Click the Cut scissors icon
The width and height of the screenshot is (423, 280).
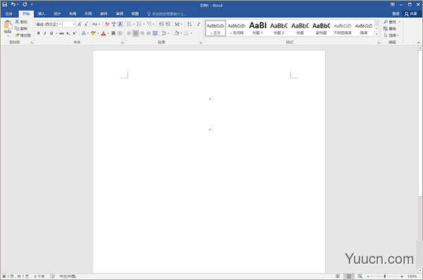tap(17, 22)
